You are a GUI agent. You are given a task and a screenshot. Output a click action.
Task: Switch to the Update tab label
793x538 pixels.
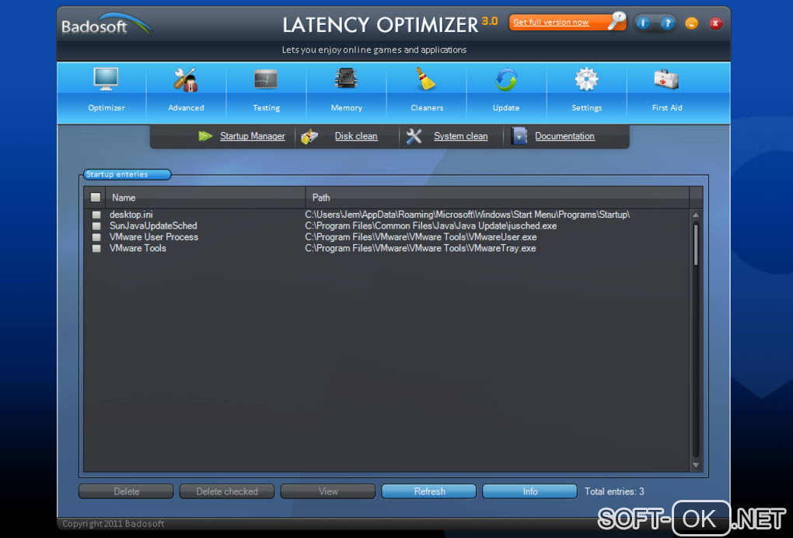click(506, 108)
